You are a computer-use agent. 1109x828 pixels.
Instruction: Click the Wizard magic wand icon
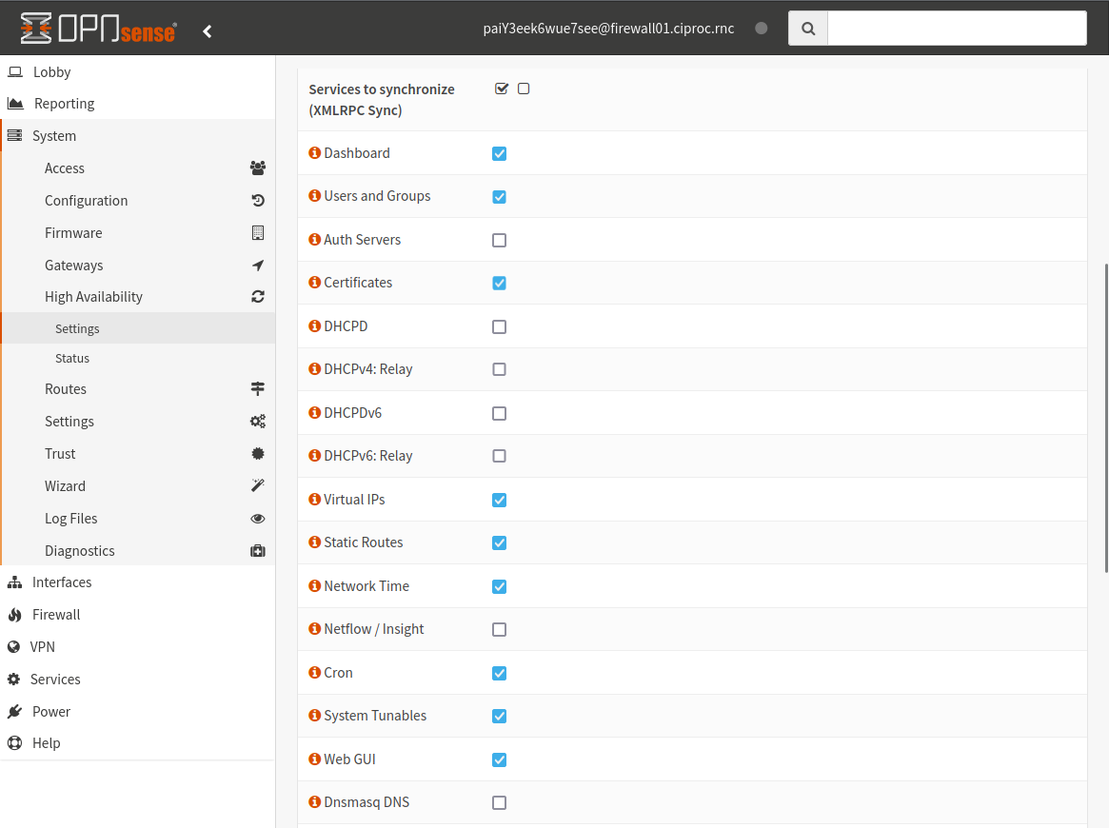257,485
